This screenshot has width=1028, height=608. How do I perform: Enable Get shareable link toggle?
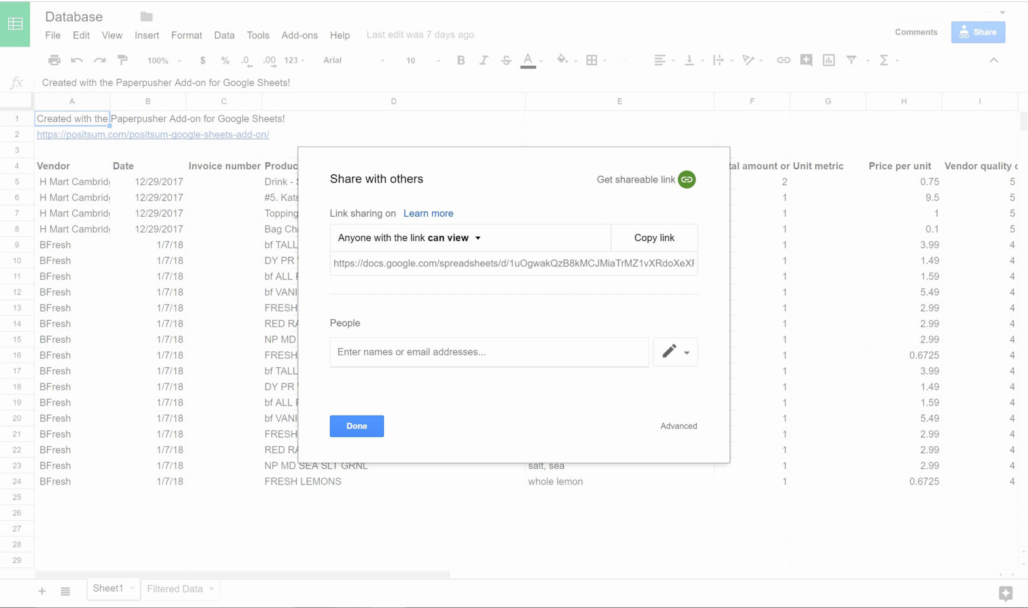[x=686, y=179]
